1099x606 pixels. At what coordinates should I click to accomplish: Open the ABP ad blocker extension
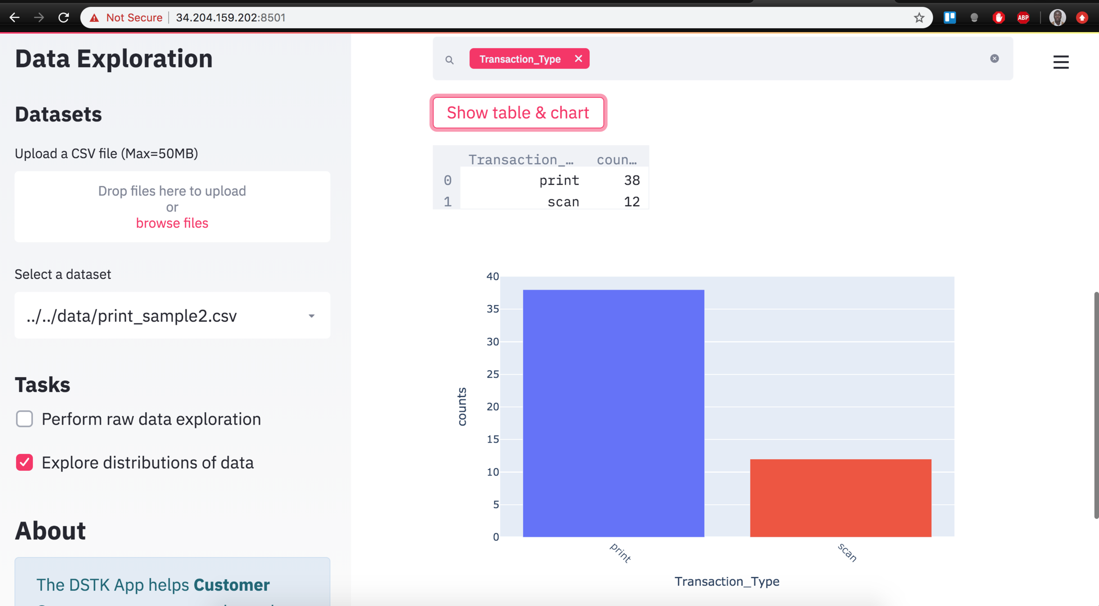tap(1023, 18)
